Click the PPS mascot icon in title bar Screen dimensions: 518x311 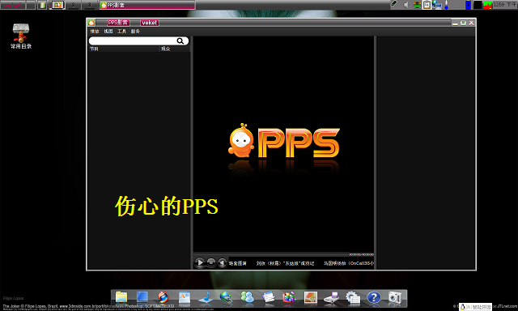91,23
